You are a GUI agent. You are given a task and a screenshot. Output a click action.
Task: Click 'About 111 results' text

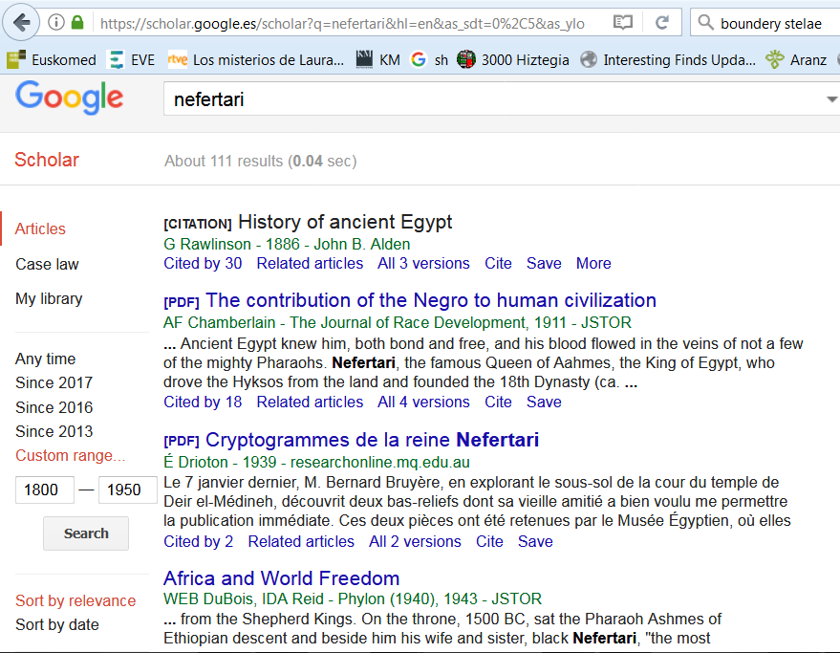pyautogui.click(x=224, y=161)
